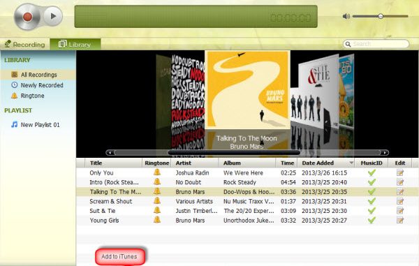Make ringtone bell for Intro (Rock Steady)
This screenshot has width=419, height=266.
pyautogui.click(x=157, y=182)
